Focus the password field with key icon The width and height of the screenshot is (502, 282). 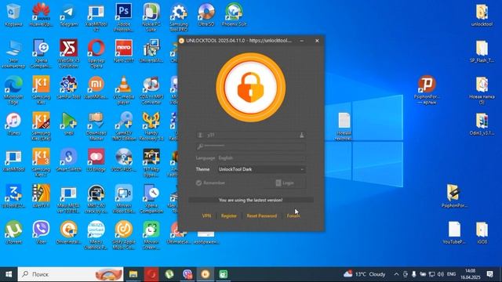(251, 146)
